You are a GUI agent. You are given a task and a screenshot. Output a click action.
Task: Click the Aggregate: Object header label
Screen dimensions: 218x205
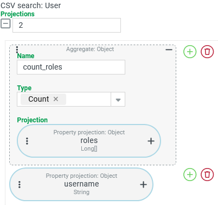click(90, 49)
